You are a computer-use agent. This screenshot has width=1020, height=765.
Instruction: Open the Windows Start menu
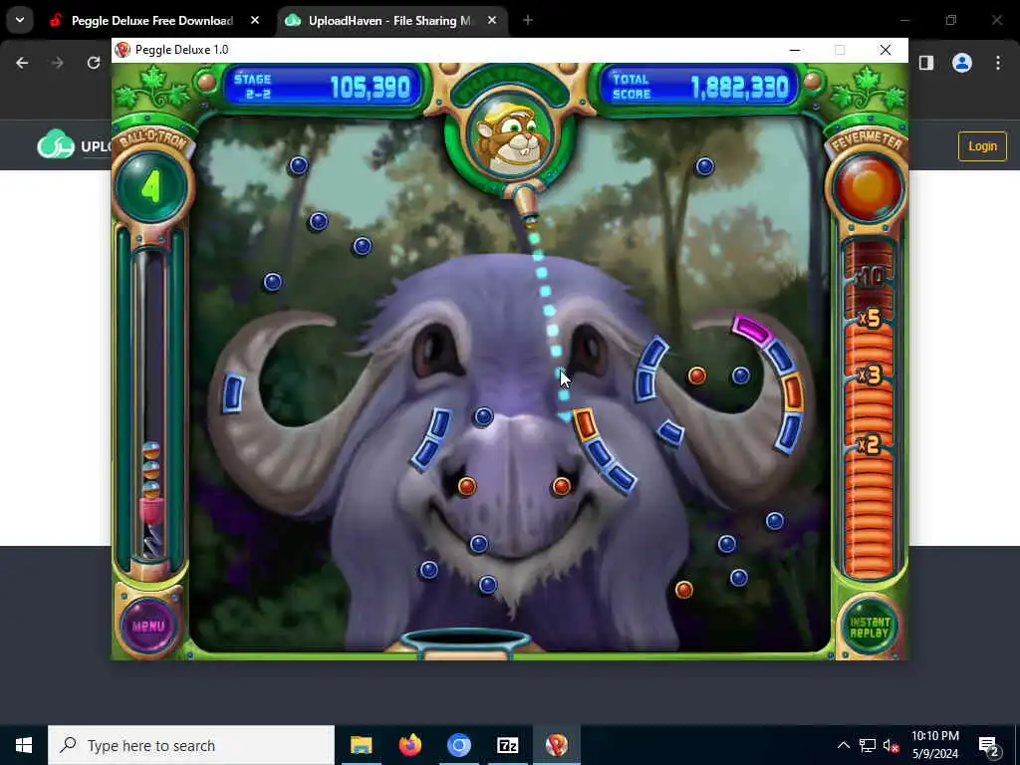[24, 745]
